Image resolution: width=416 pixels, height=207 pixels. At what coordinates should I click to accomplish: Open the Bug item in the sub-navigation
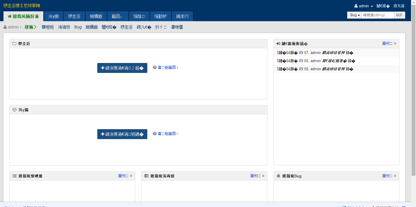pos(78,27)
